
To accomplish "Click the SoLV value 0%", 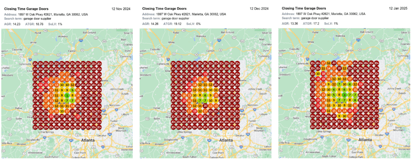I will click(x=198, y=24).
